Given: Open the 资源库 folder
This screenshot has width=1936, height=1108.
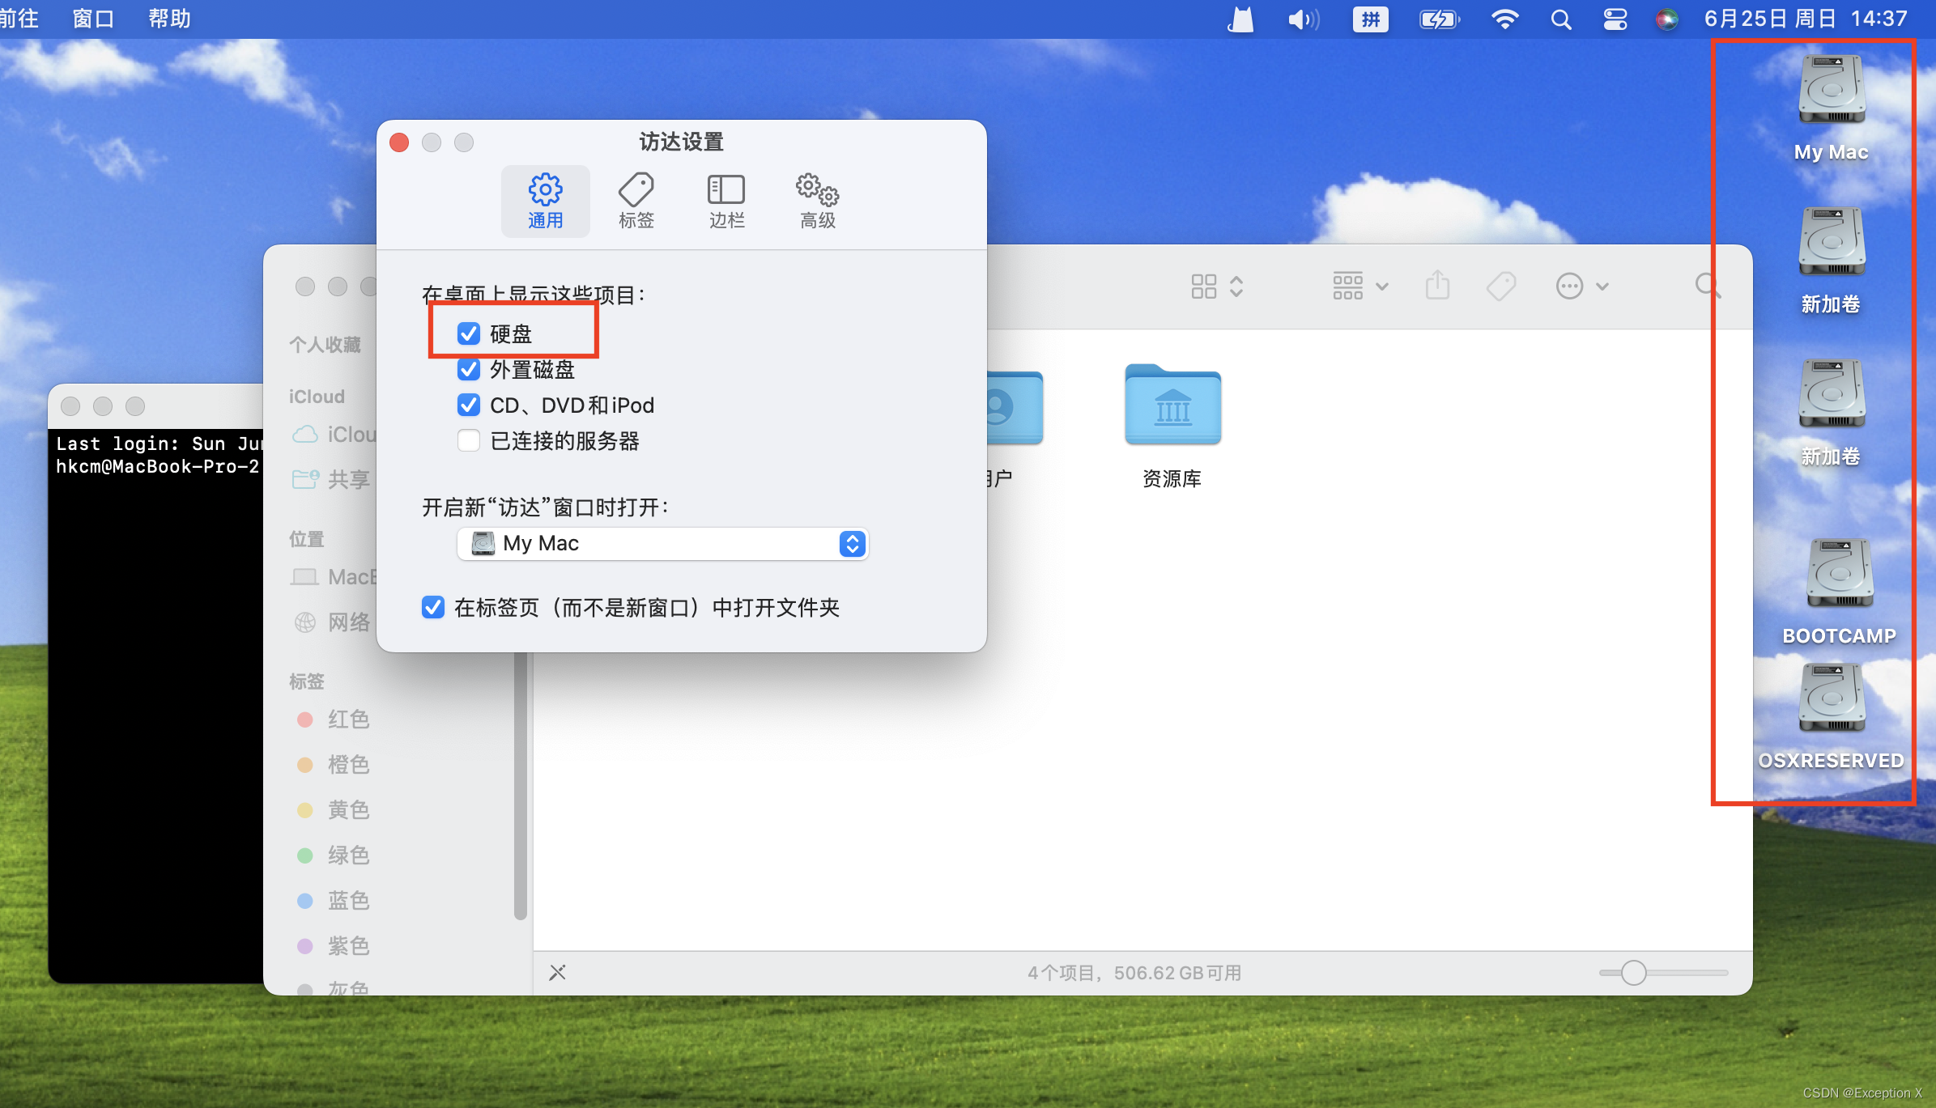Looking at the screenshot, I should 1172,405.
